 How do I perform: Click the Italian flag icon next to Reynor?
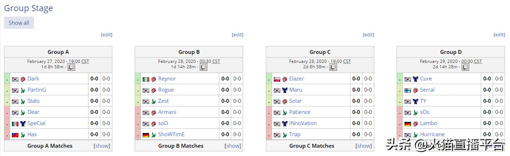point(146,79)
